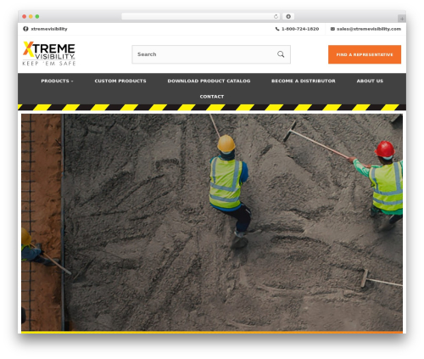Click the Xtreme Visibility logo

pyautogui.click(x=49, y=53)
